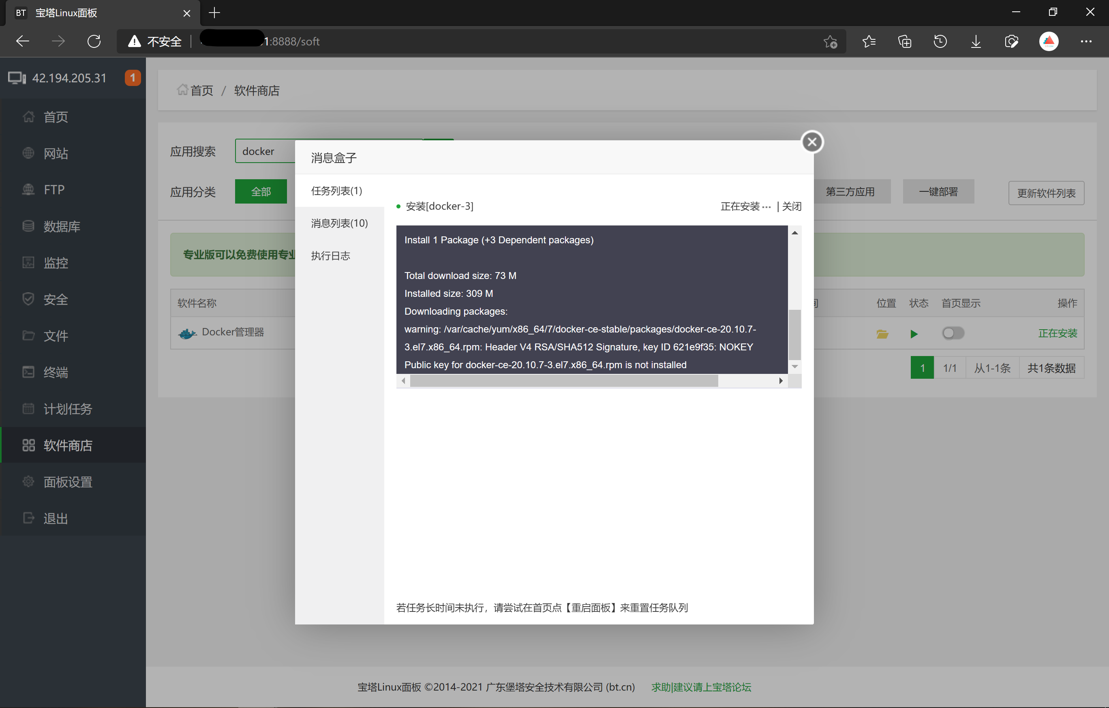The height and width of the screenshot is (708, 1109).
Task: Click the orange notification badge 1
Action: click(x=133, y=78)
